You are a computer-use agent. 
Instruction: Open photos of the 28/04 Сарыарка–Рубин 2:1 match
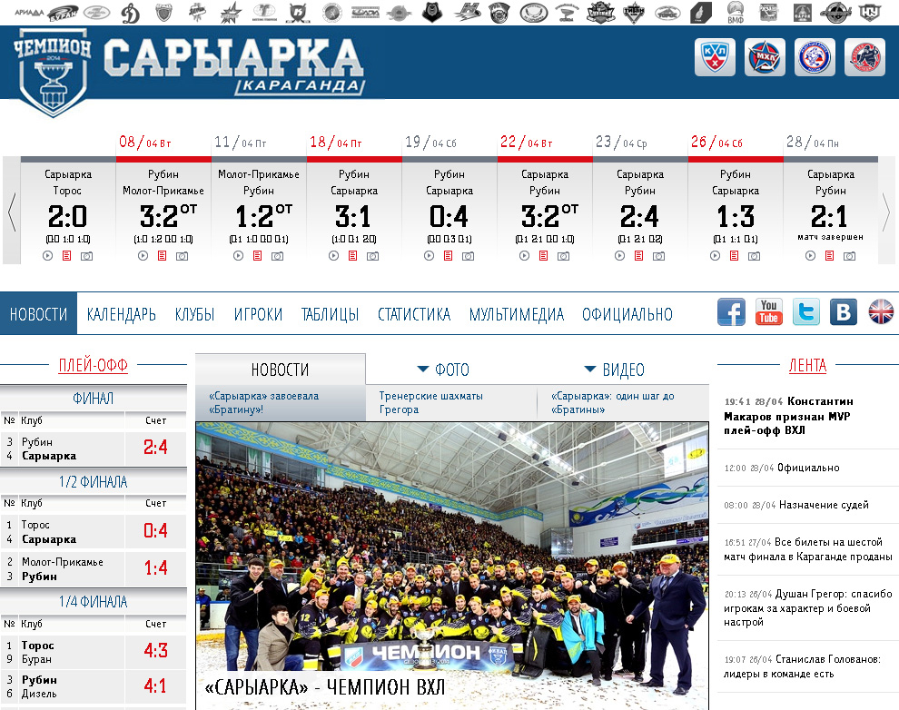click(x=849, y=256)
